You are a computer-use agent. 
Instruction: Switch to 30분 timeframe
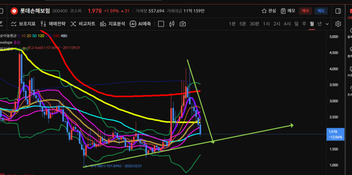pyautogui.click(x=255, y=24)
